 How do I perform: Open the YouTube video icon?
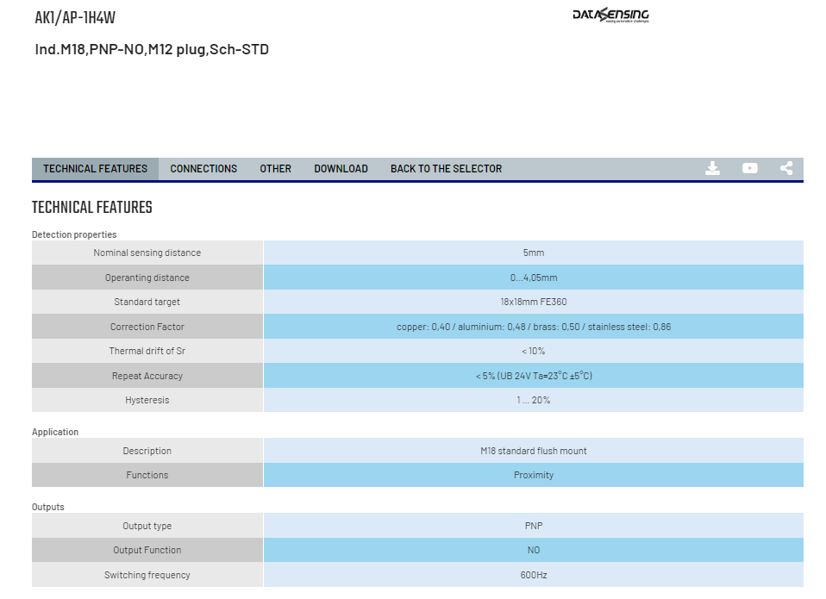(x=749, y=168)
